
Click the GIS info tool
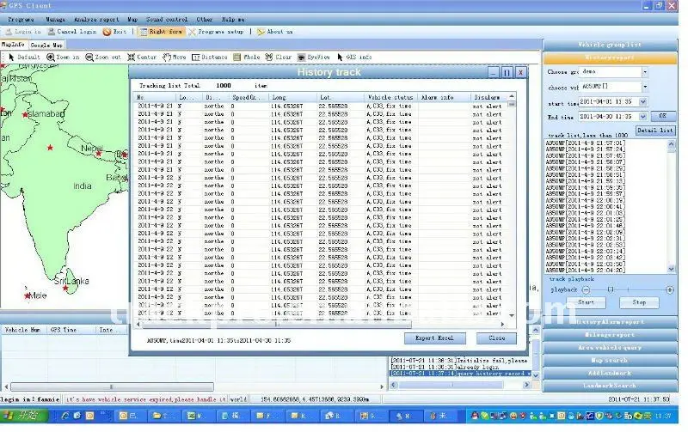point(354,58)
